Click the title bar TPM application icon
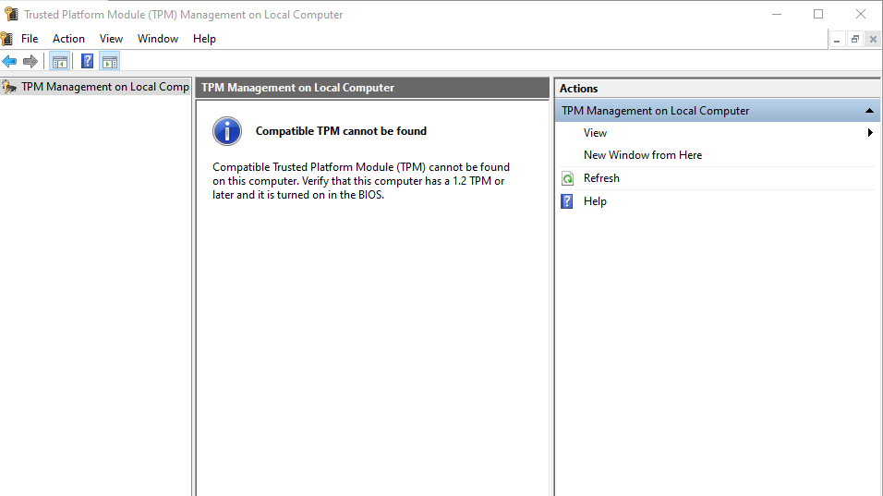Image resolution: width=883 pixels, height=496 pixels. click(11, 14)
